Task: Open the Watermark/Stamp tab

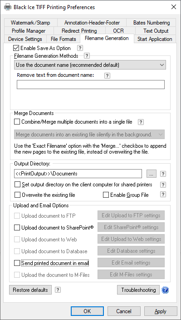Action: tap(30, 22)
